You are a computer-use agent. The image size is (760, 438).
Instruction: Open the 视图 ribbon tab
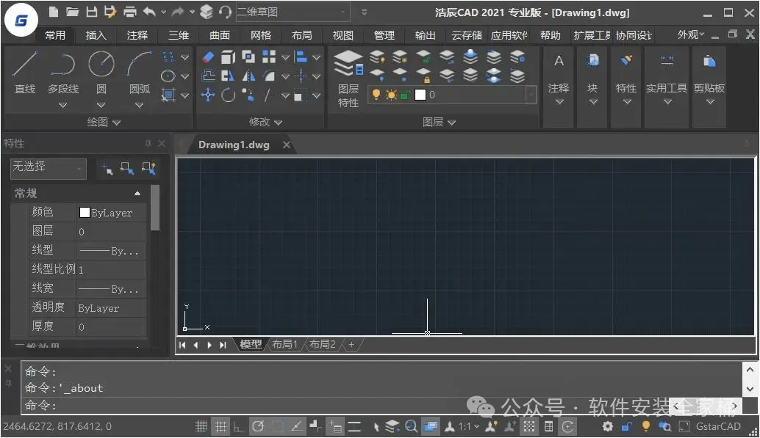pos(343,34)
